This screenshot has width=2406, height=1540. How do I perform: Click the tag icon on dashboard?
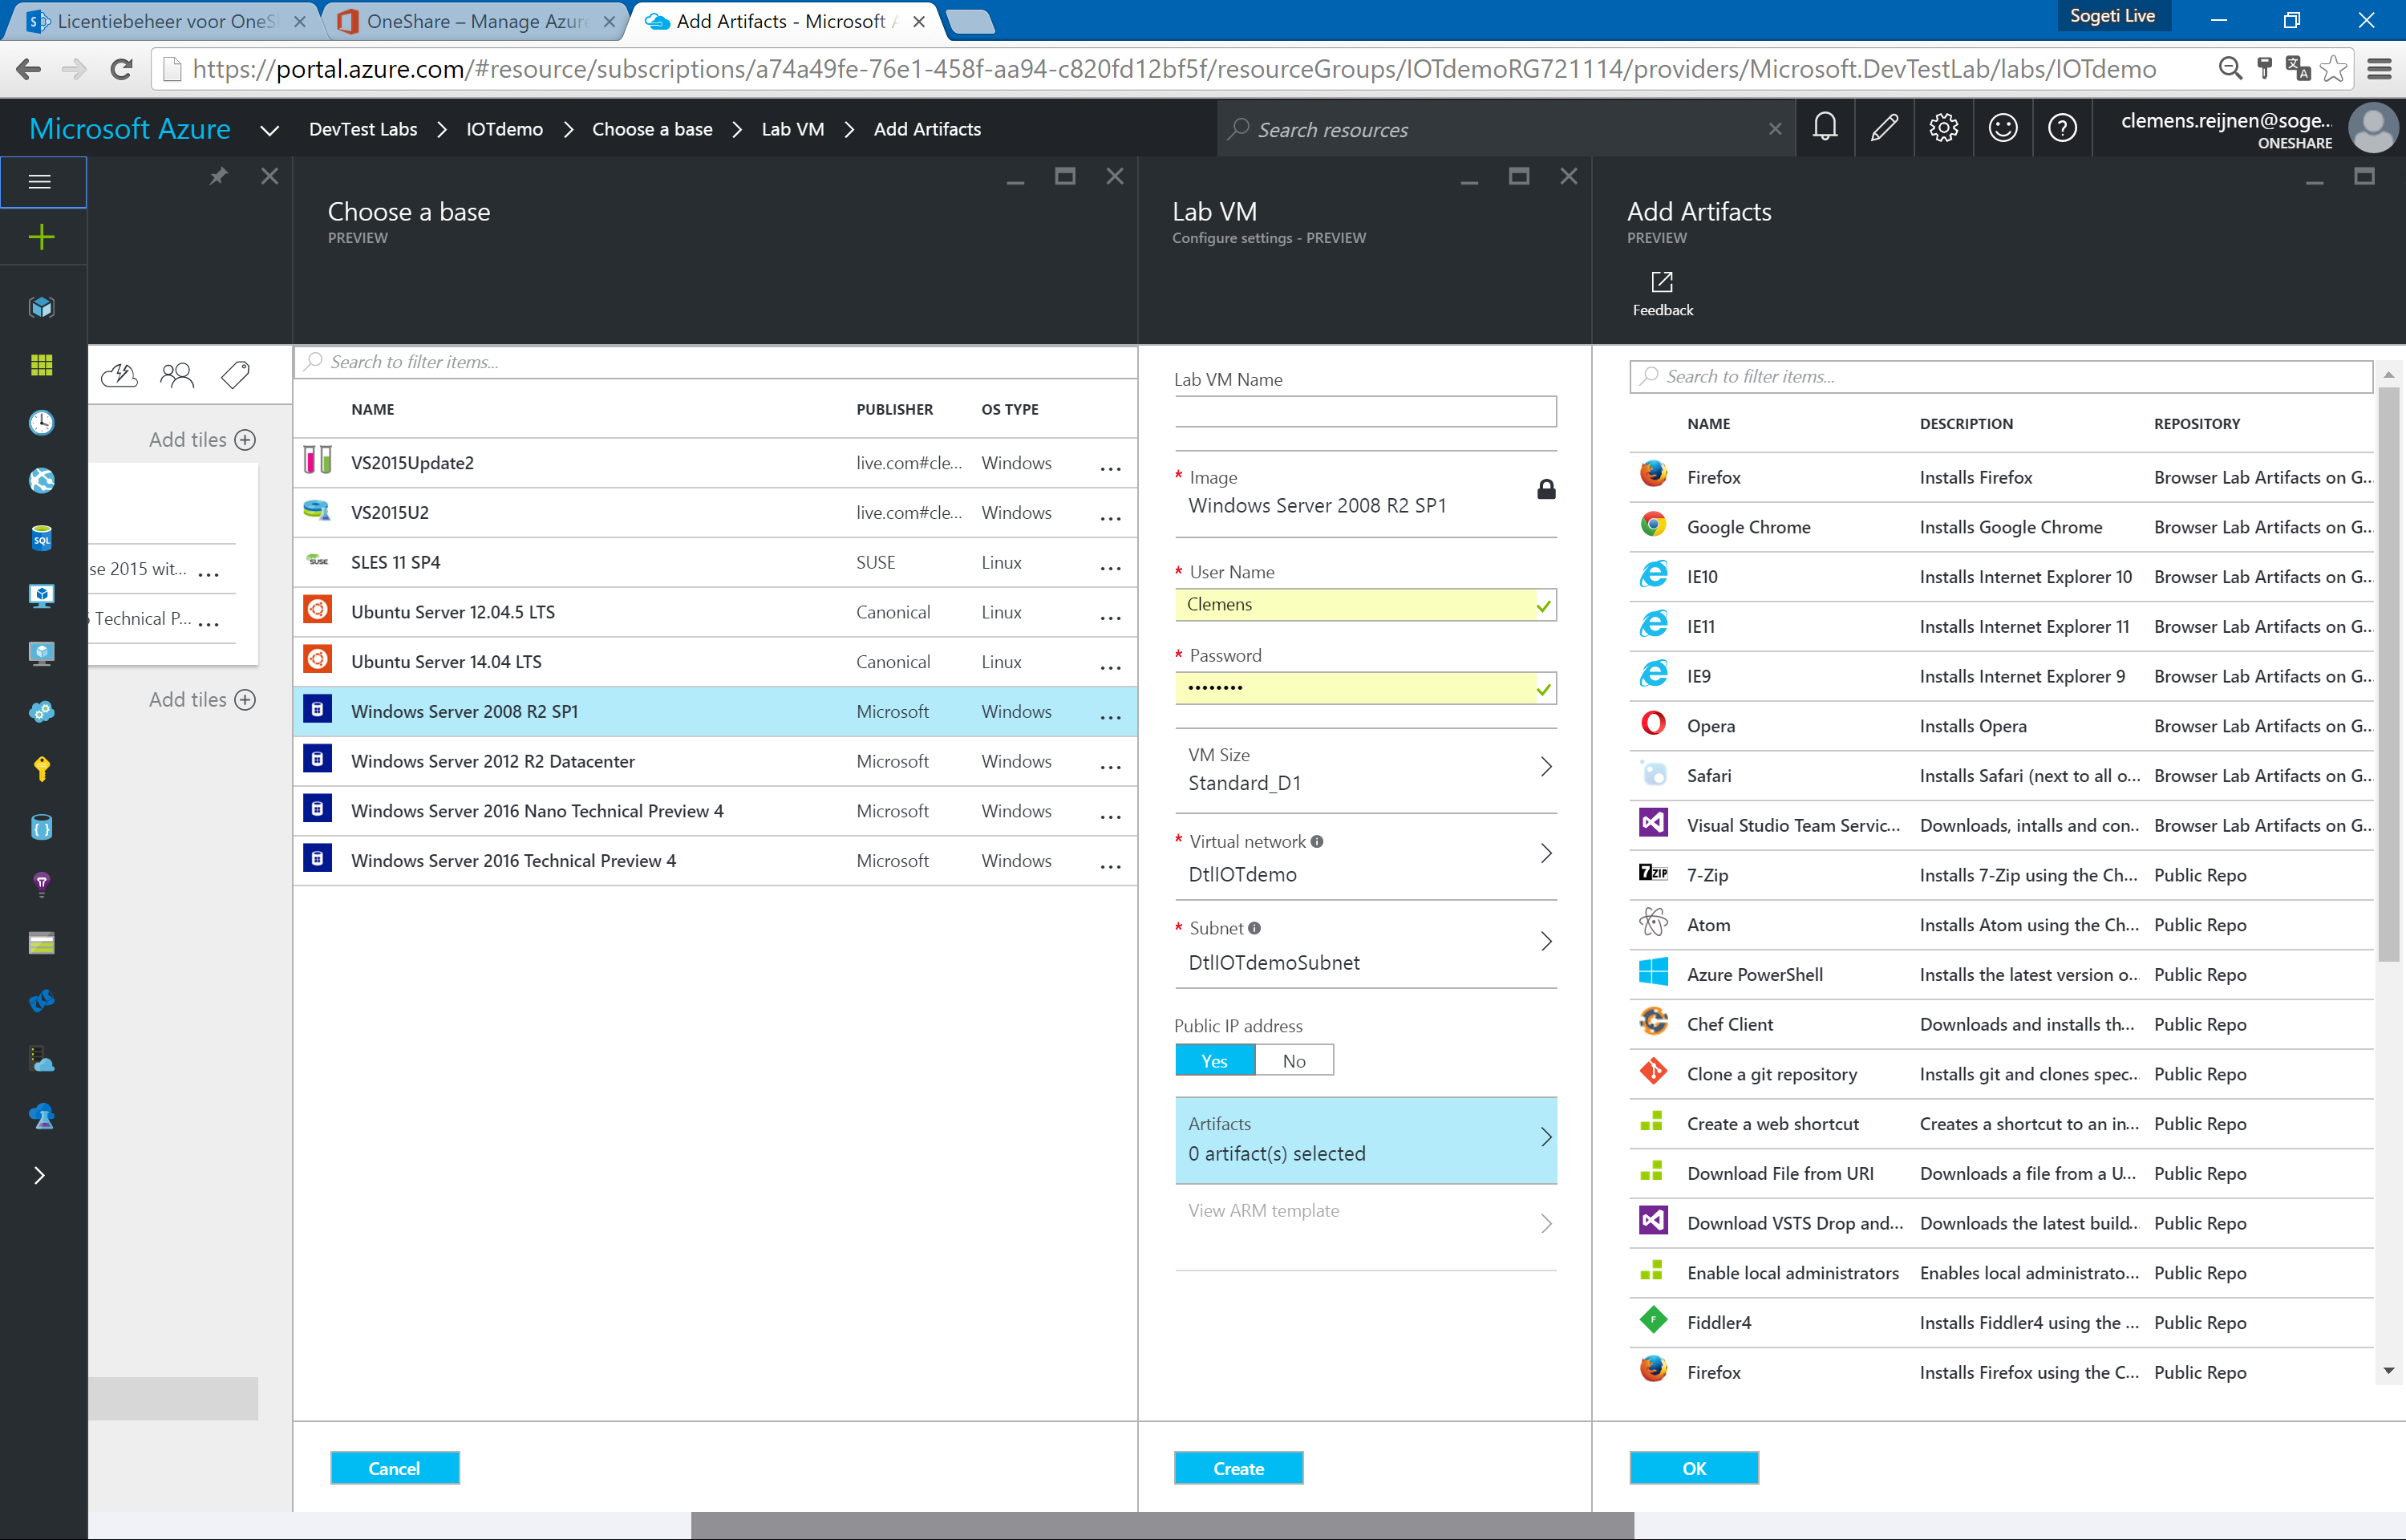(x=235, y=375)
